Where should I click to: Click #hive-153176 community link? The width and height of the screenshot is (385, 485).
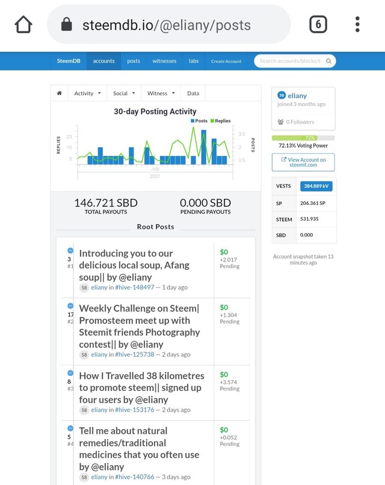pyautogui.click(x=134, y=410)
